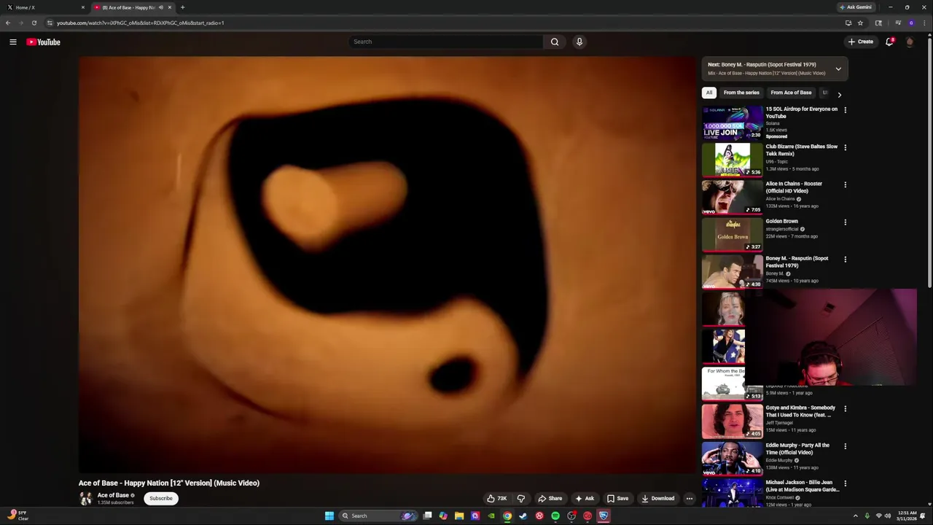Show hidden system tray icons
This screenshot has height=525, width=933.
856,516
